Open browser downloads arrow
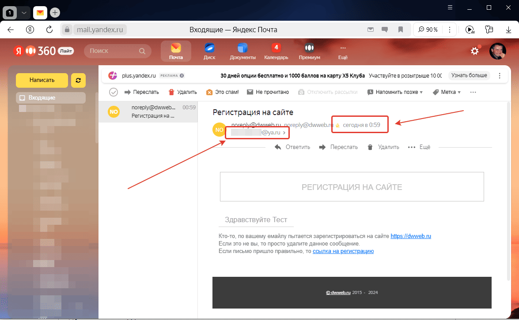The height and width of the screenshot is (320, 519). click(508, 30)
